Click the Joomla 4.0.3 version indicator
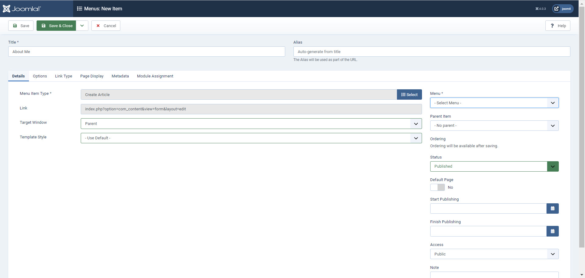The height and width of the screenshot is (278, 585). 541,9
